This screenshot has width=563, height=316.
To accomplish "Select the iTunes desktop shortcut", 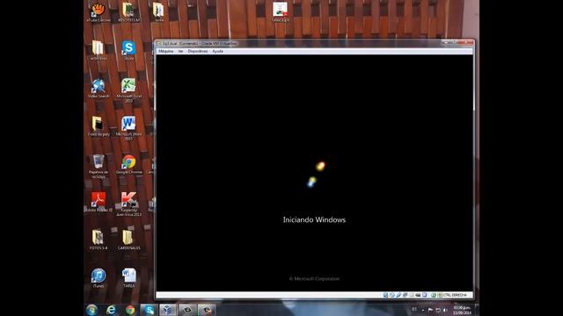I will [99, 278].
